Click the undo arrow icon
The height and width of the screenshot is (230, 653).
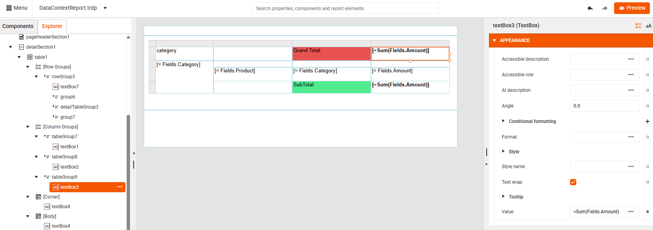(x=590, y=8)
